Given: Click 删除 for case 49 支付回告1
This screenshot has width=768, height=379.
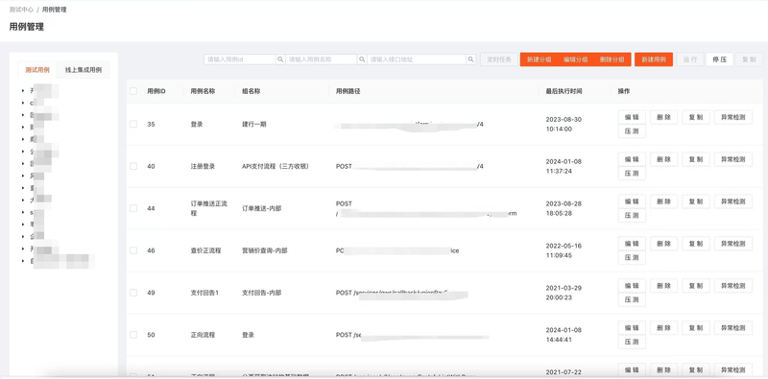Looking at the screenshot, I should pos(663,286).
